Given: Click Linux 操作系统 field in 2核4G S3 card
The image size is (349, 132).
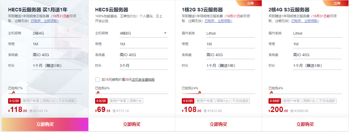Looking at the screenshot, I should [x=317, y=33].
